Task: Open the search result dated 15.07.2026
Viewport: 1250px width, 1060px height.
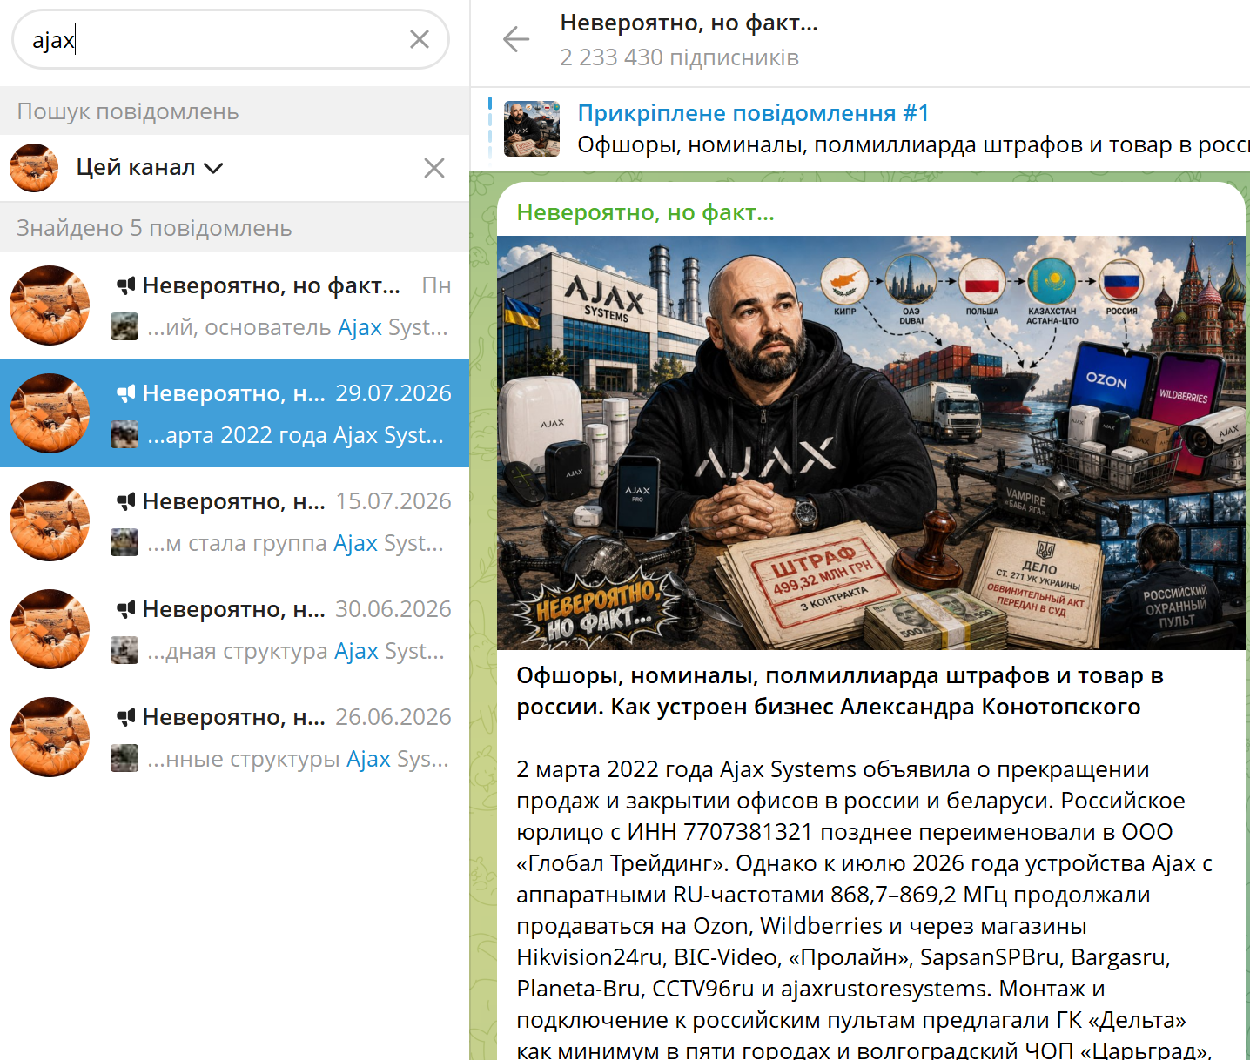Action: point(235,521)
